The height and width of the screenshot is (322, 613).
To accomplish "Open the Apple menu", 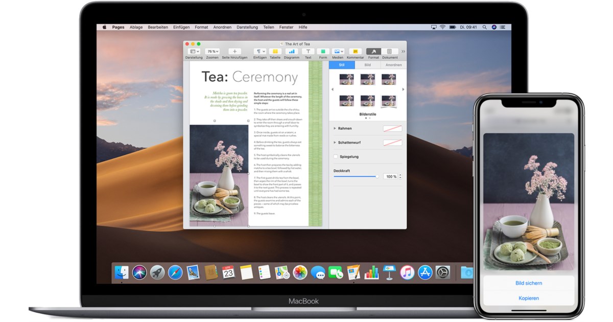I will (104, 27).
